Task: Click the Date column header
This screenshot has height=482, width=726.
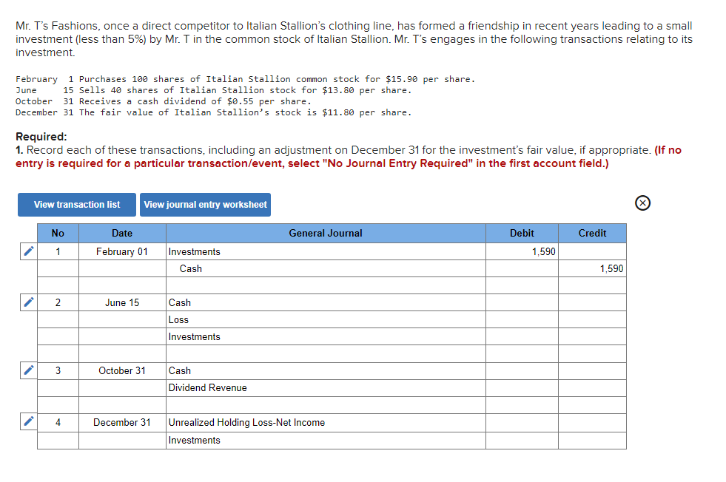Action: (122, 233)
